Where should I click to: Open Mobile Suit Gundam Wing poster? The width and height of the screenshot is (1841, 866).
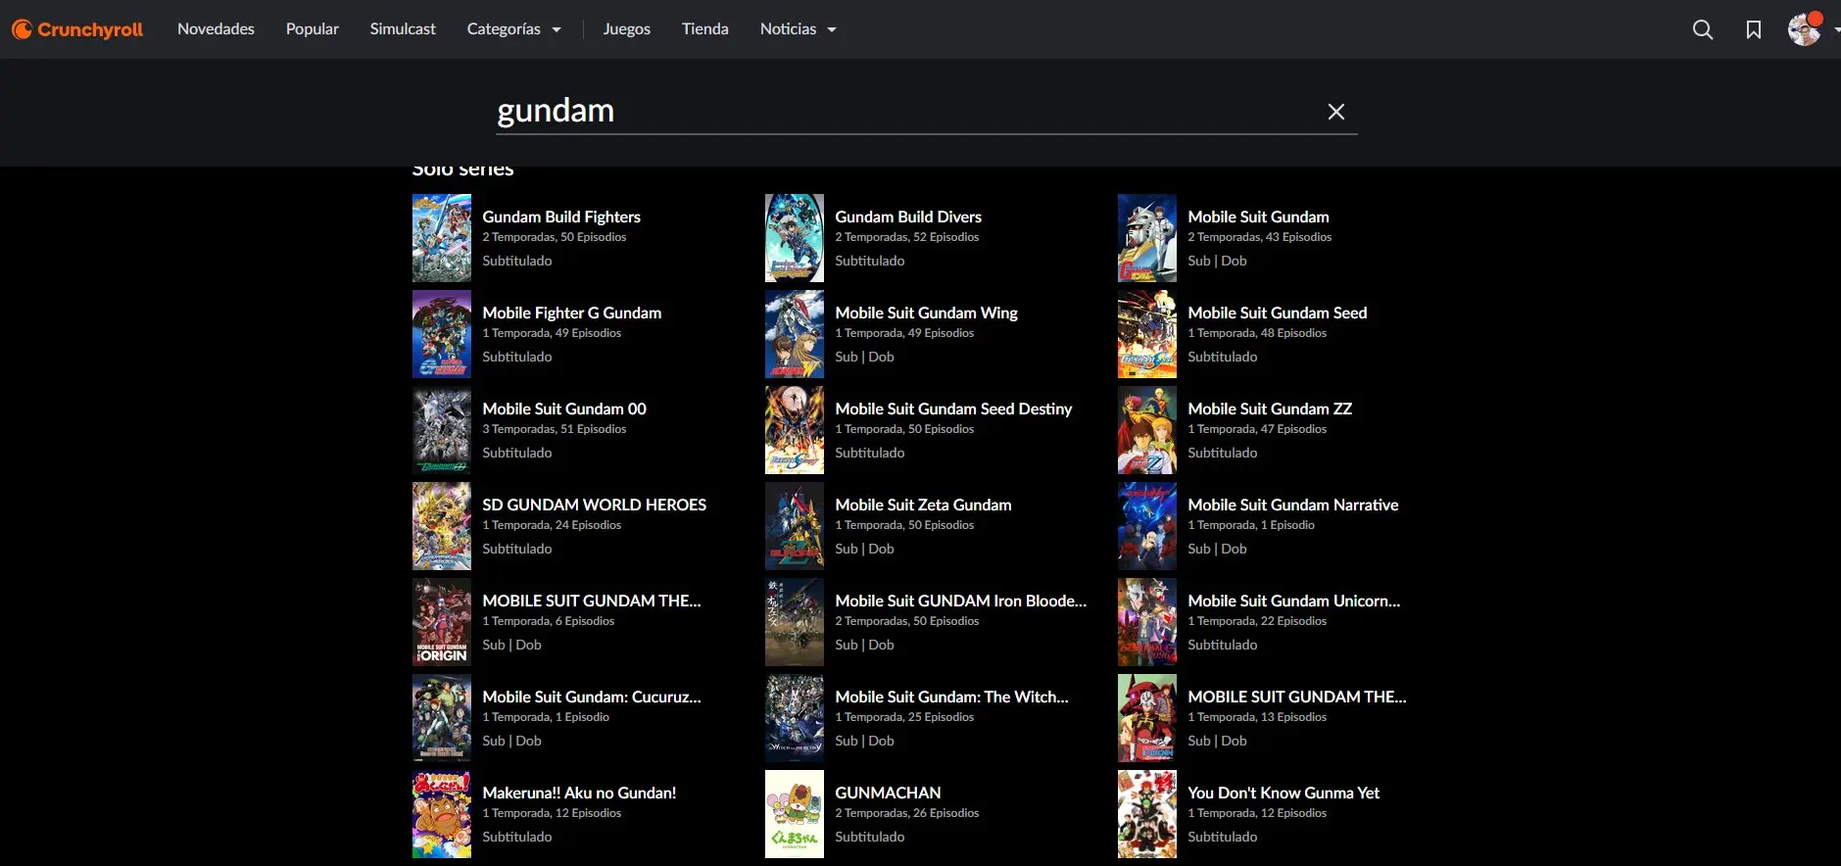[795, 334]
